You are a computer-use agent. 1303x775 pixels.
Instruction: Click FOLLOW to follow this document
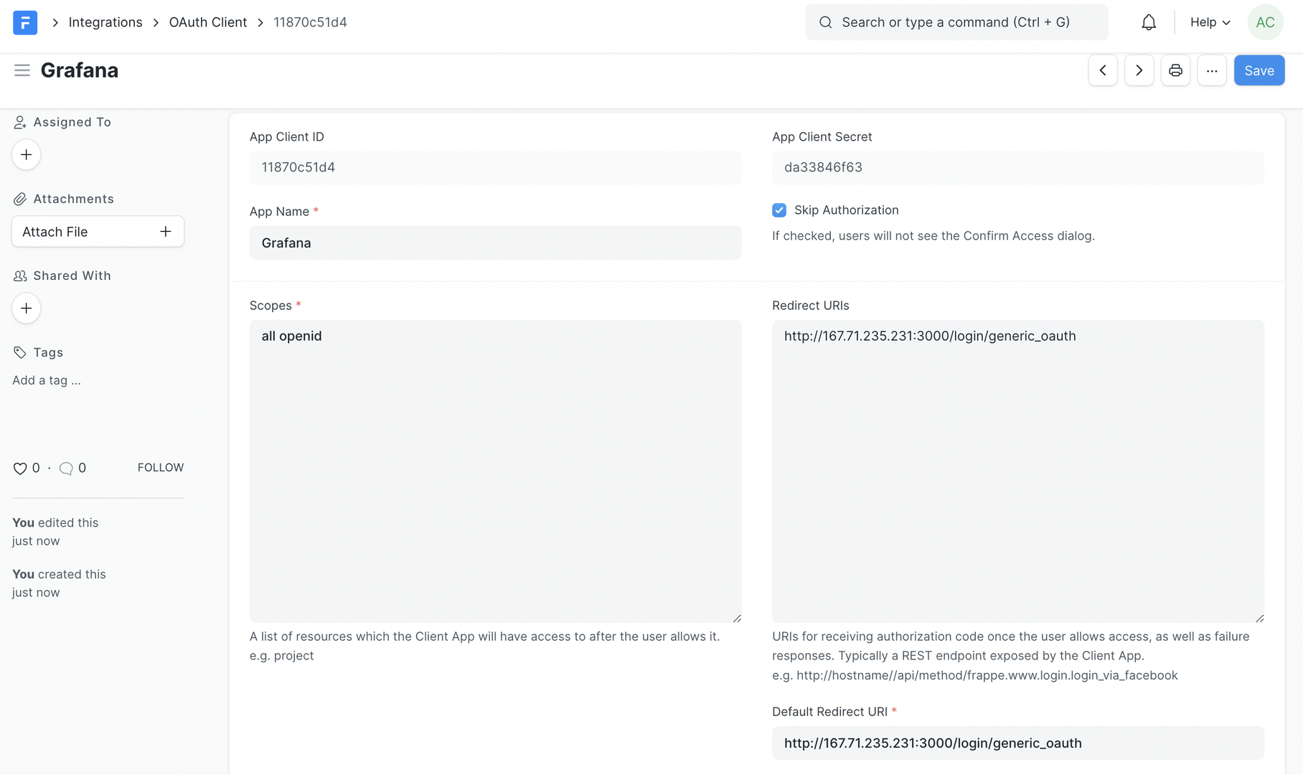coord(159,467)
